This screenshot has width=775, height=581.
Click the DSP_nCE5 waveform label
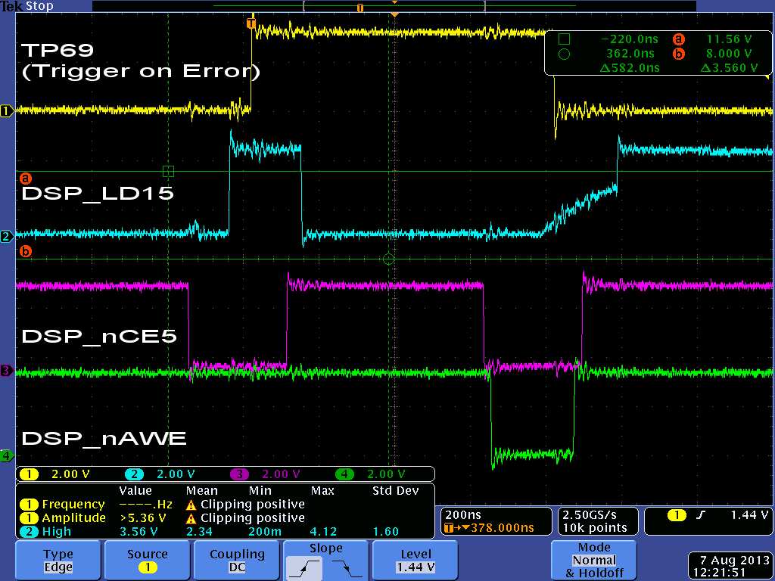99,337
